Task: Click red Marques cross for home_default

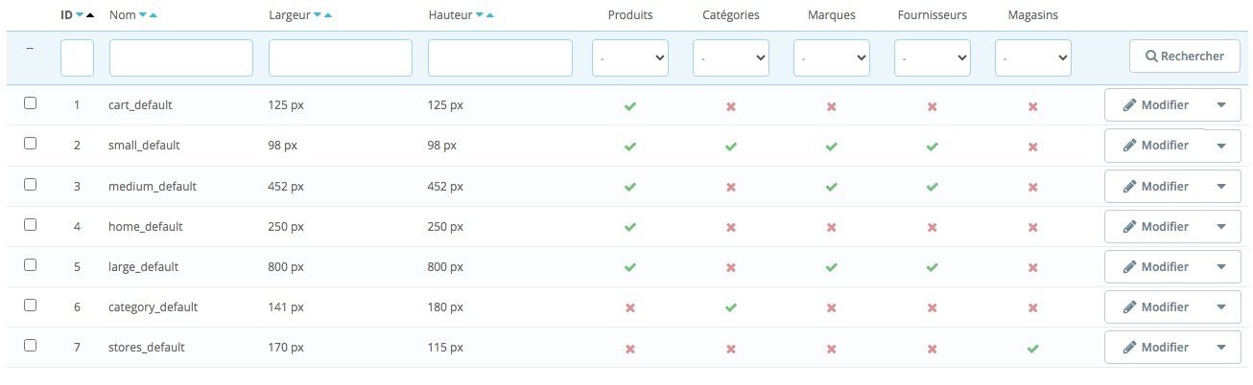Action: point(831,228)
